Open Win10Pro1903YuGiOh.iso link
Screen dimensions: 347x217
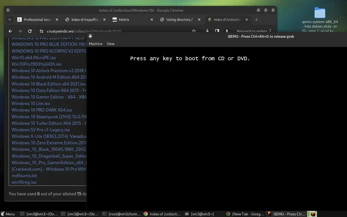pyautogui.click(x=37, y=64)
